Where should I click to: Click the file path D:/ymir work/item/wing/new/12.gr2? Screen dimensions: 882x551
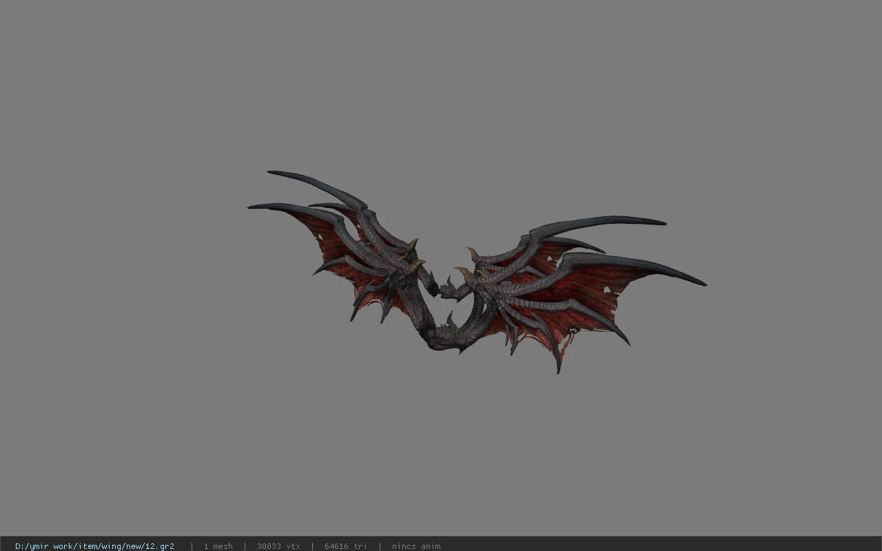(x=94, y=546)
